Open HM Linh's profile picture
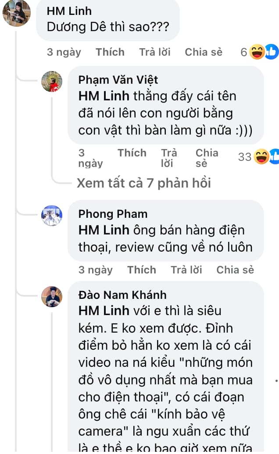This screenshot has height=454, width=279. coord(17,13)
